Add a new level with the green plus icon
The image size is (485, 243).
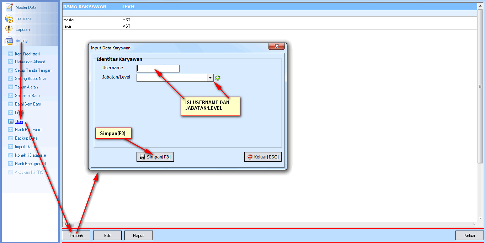[x=218, y=78]
